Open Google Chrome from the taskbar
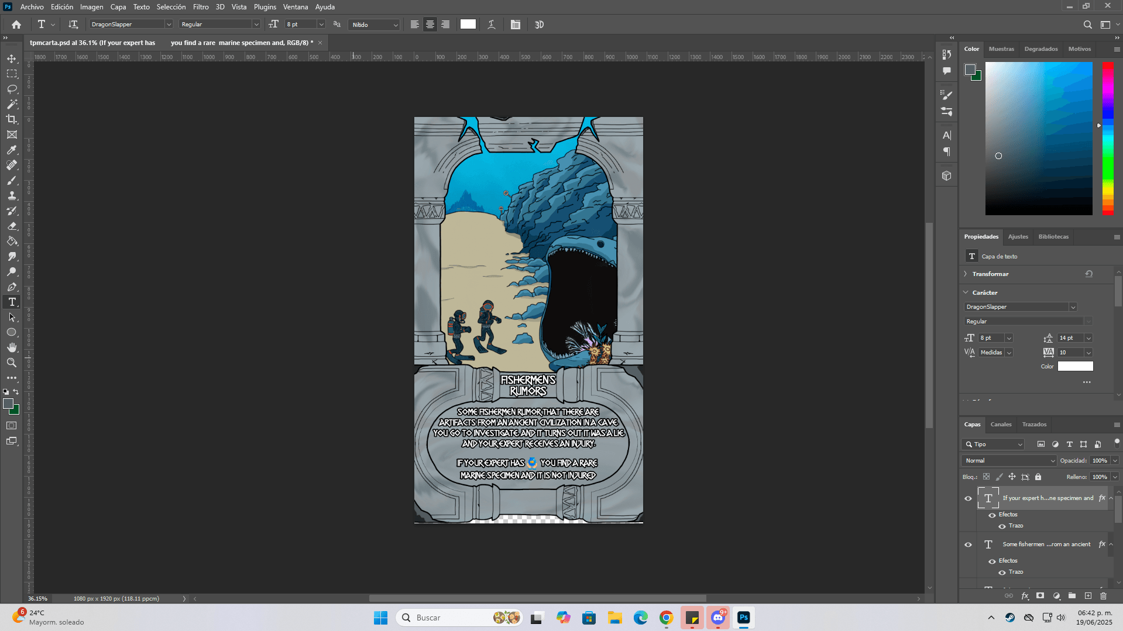The image size is (1123, 631). coord(666,618)
